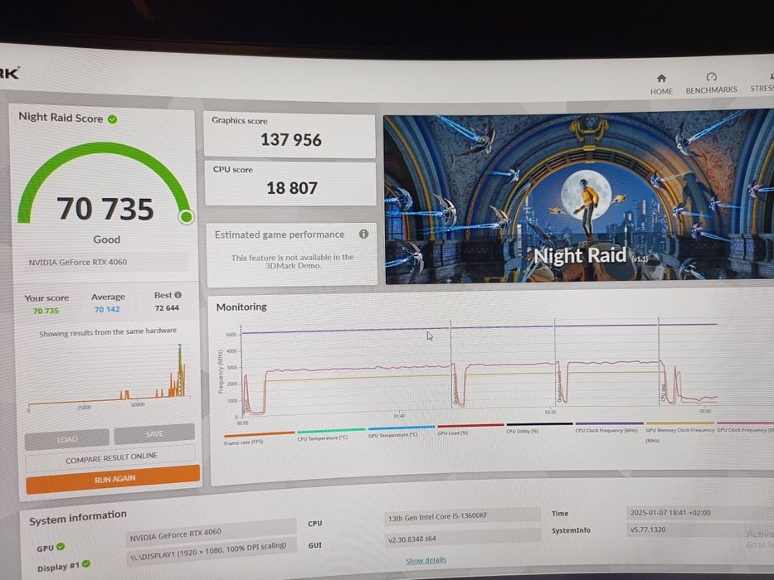Click the 13th Gen Intel Core i5-13600KF field
The width and height of the screenshot is (774, 580).
[462, 516]
